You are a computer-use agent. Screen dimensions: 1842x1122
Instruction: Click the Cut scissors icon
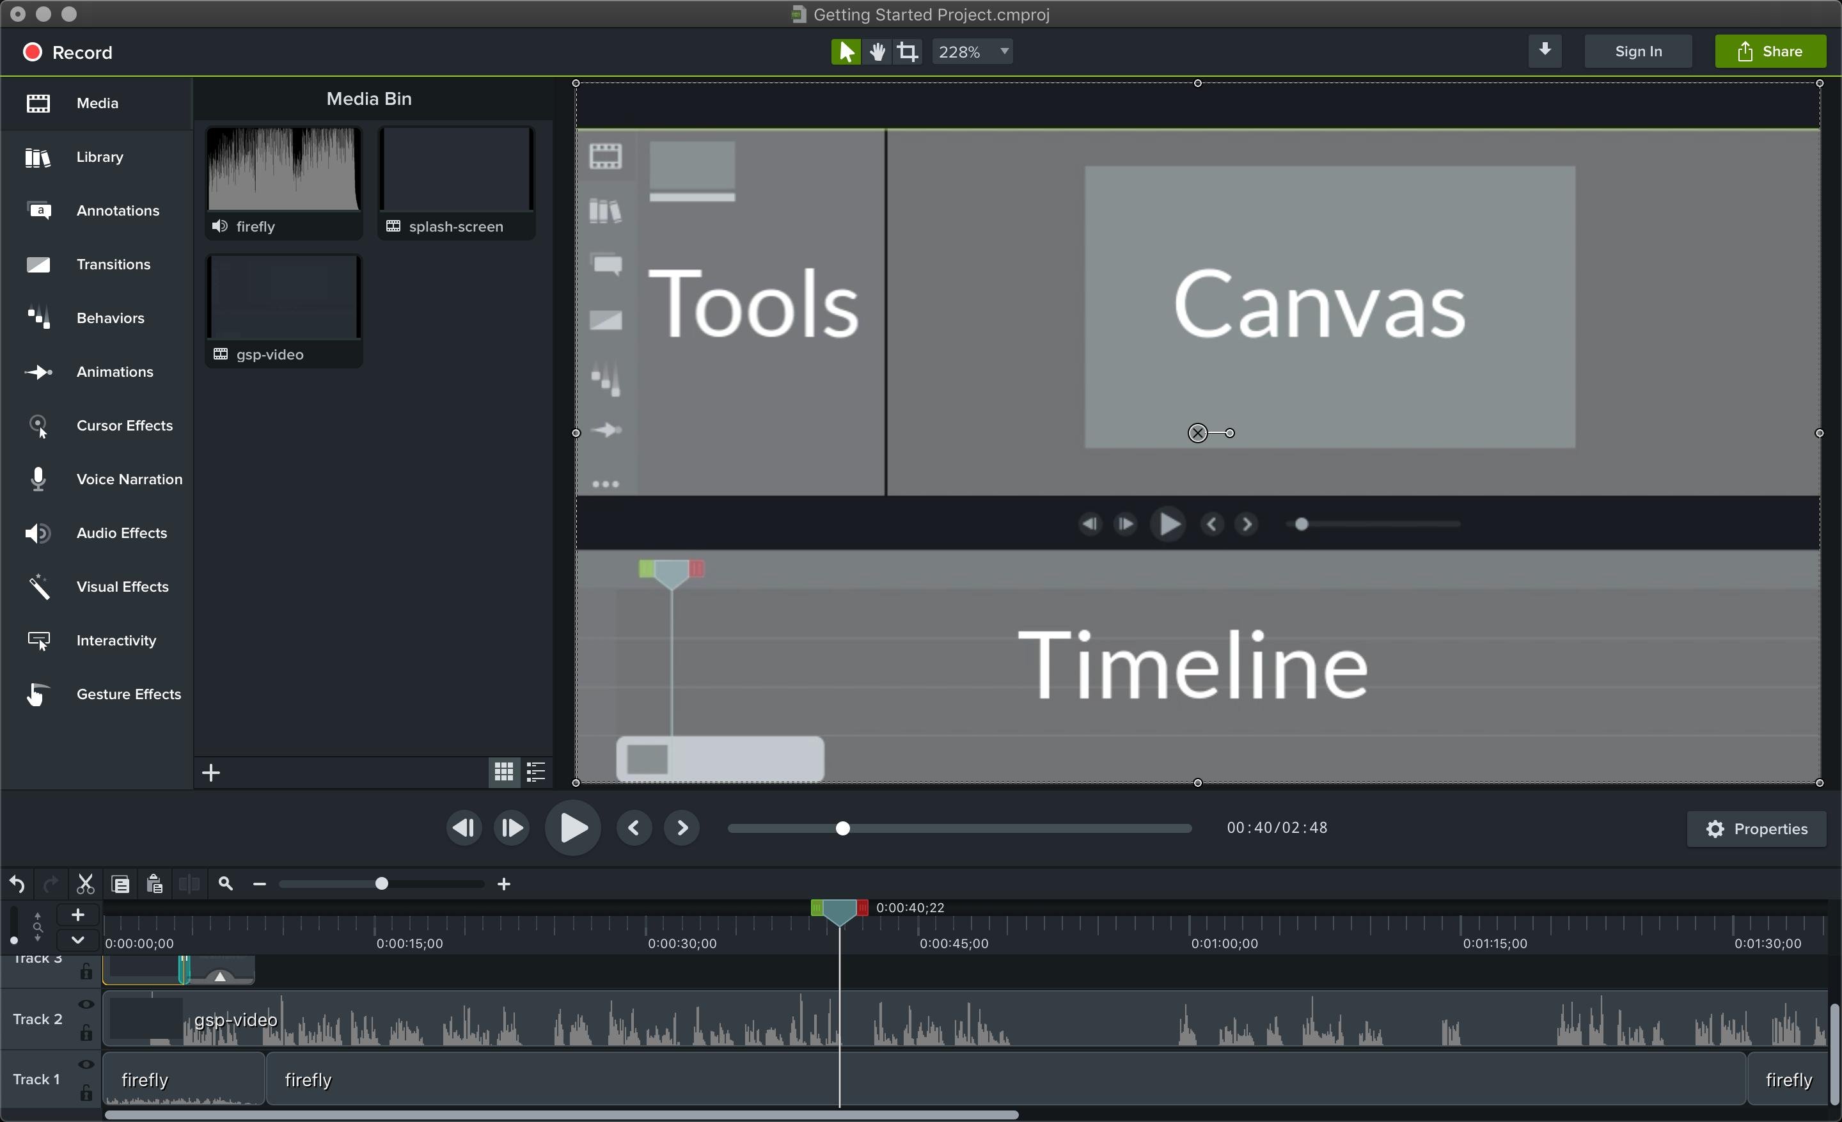click(85, 884)
